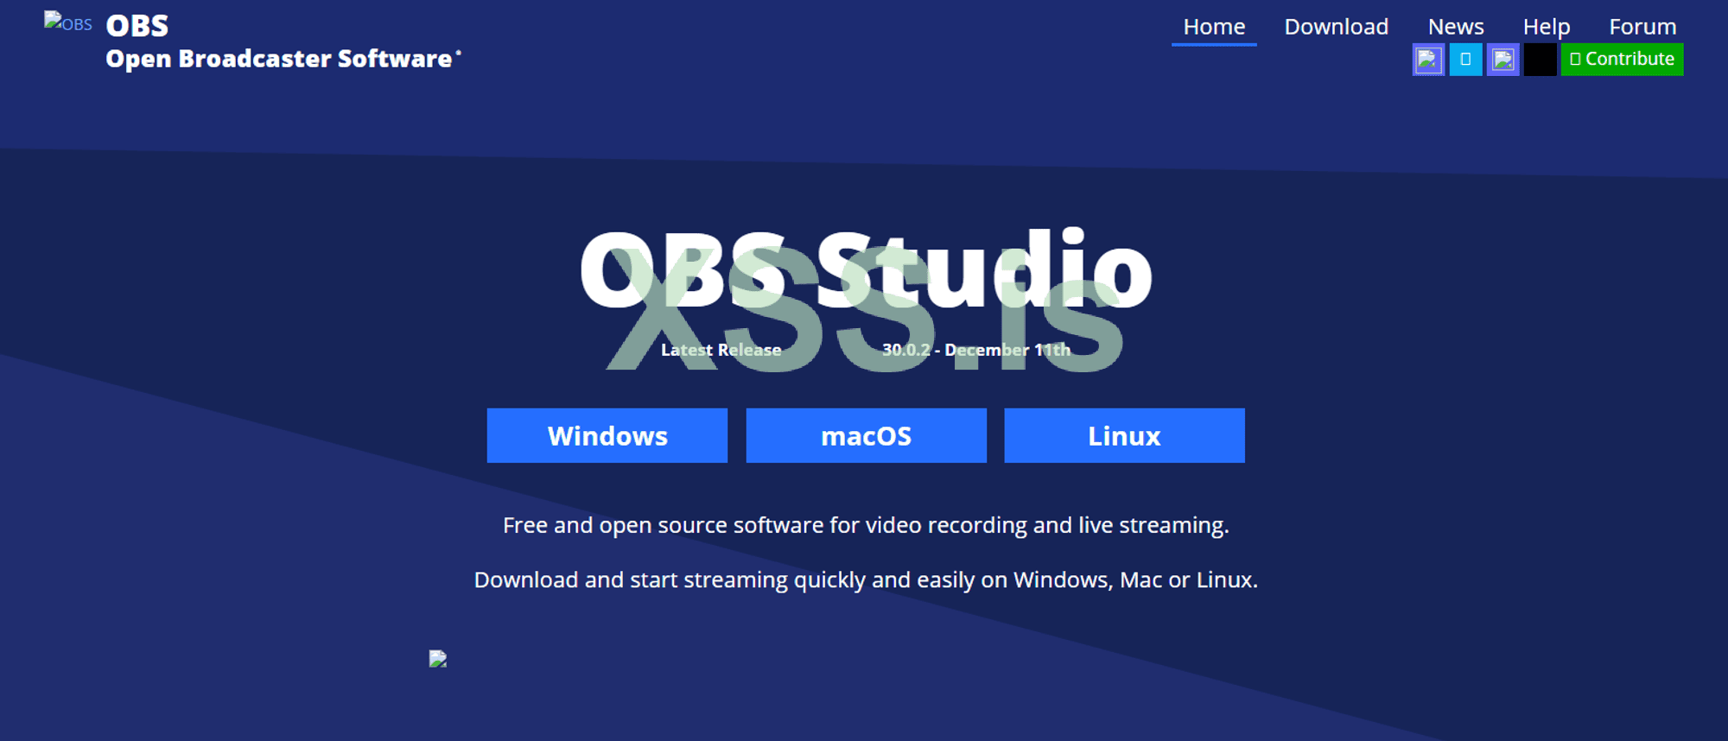Open the black social icon button
Viewport: 1728px width, 741px height.
coord(1540,60)
